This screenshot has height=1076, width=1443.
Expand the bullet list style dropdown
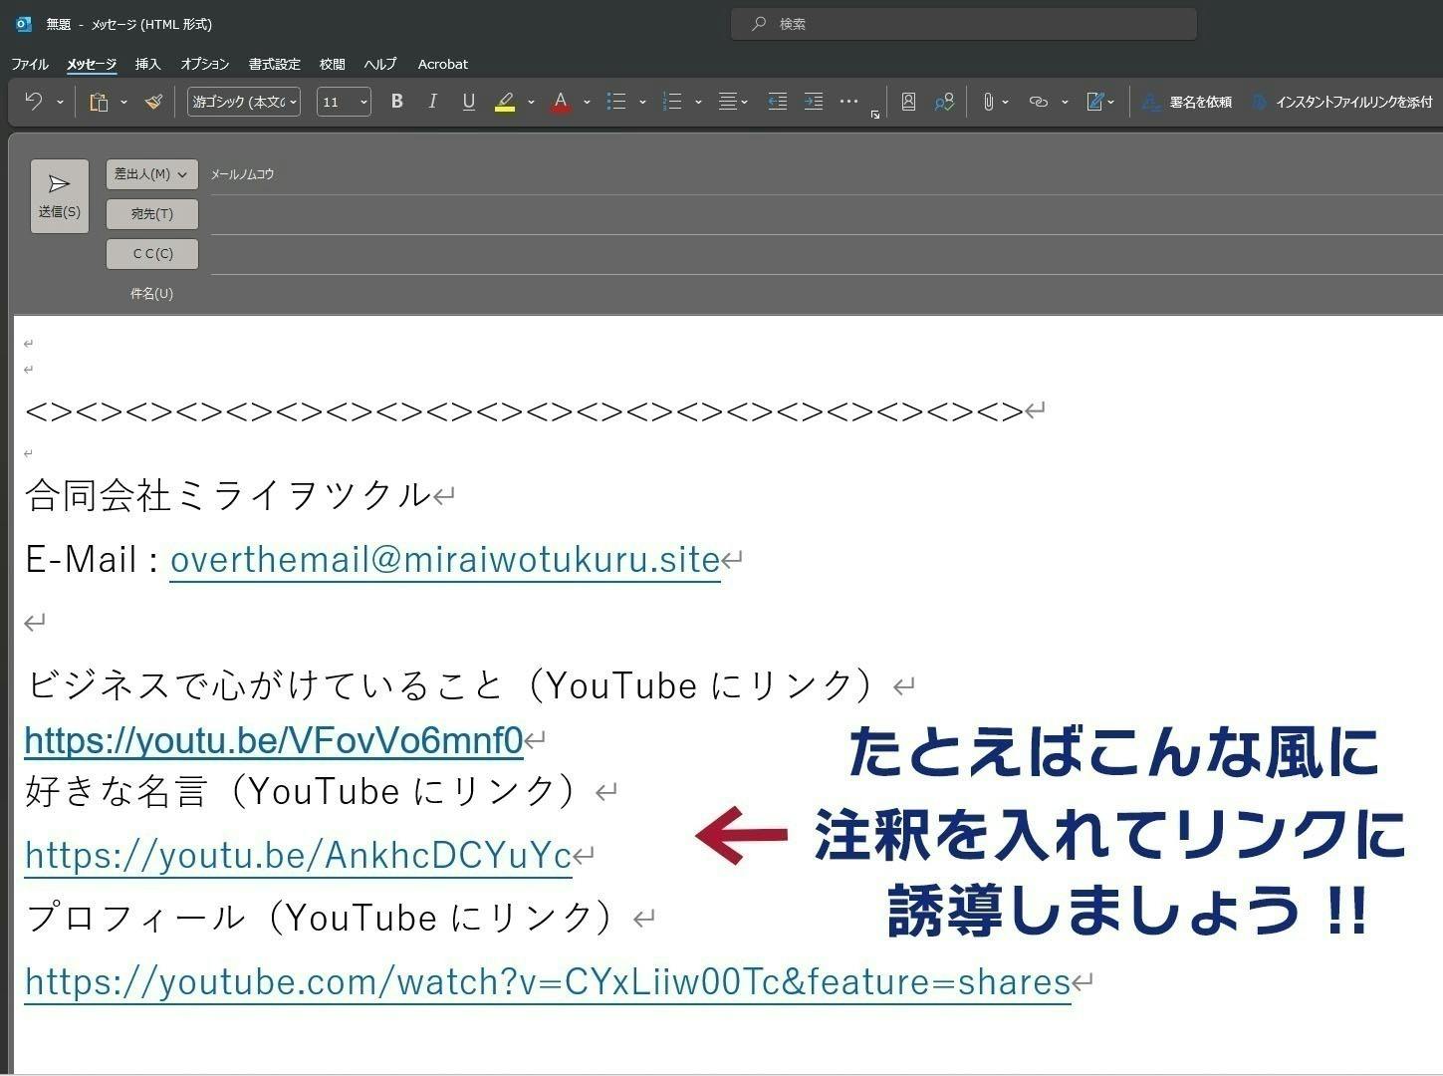642,102
